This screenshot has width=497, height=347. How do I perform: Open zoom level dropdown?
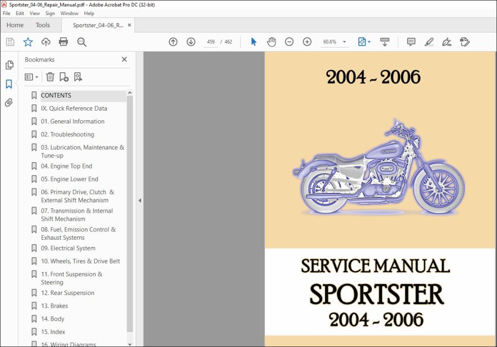point(345,42)
